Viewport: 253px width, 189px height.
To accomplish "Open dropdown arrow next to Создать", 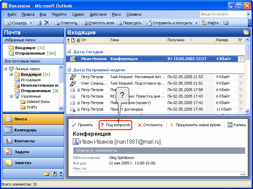I will (x=31, y=23).
